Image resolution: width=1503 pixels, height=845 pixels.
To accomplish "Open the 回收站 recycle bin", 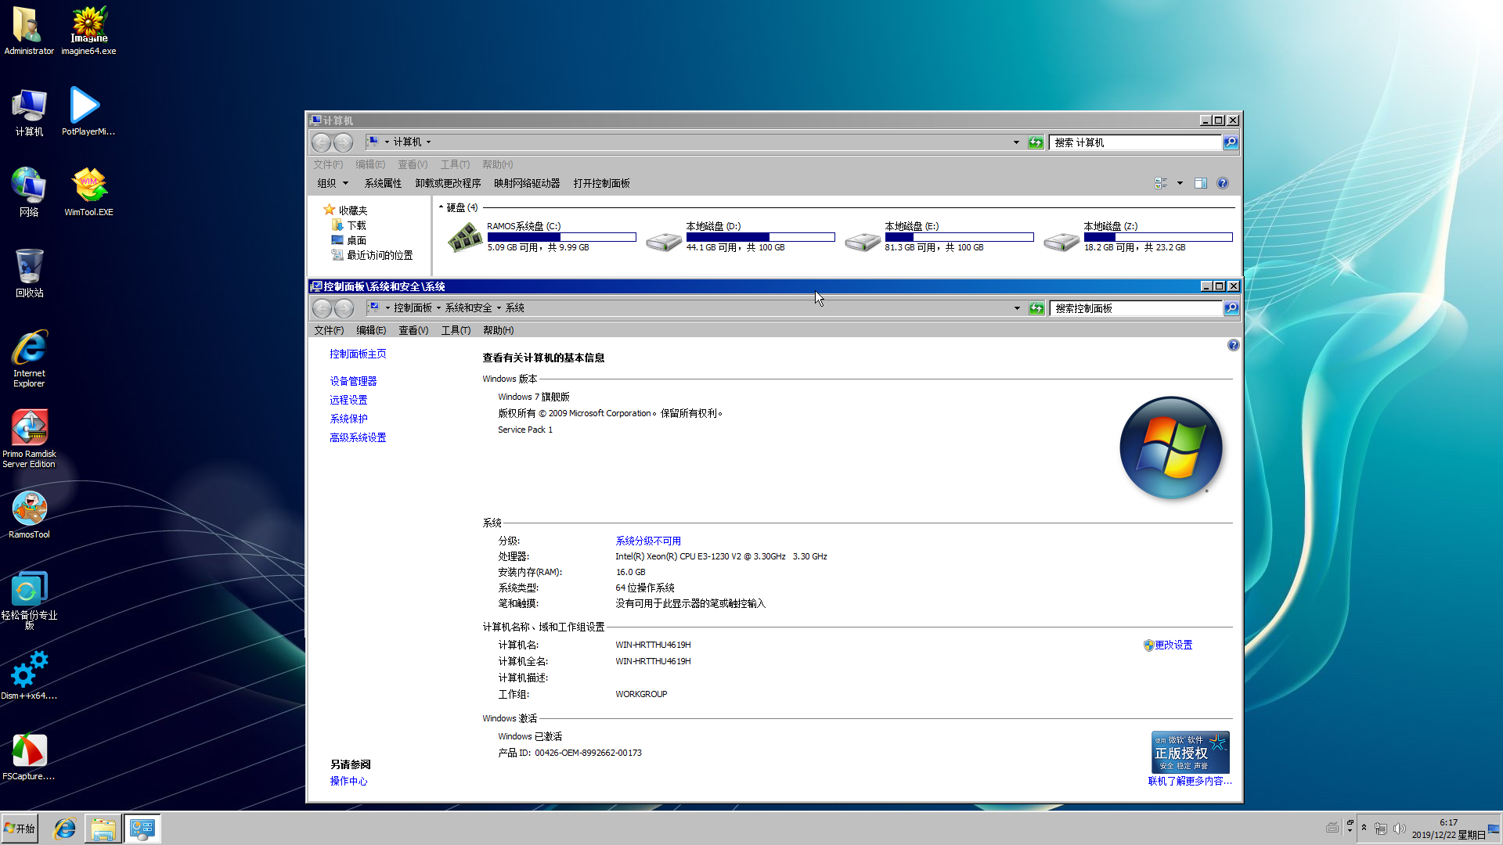I will coord(29,272).
